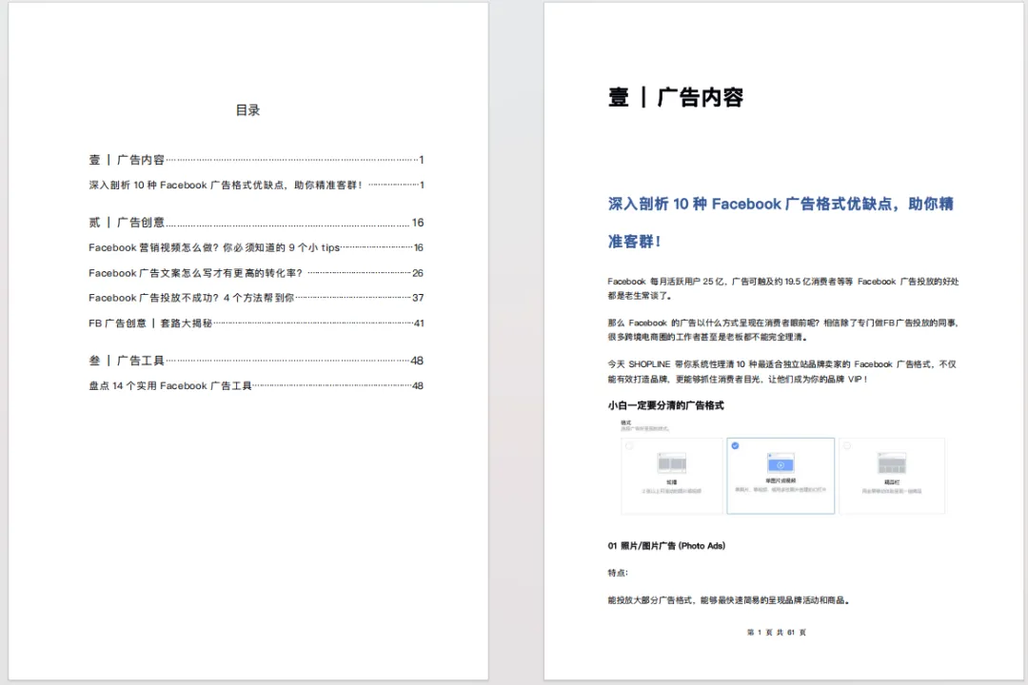Select the 精品栏 format radio button
This screenshot has height=685, width=1028.
846,443
